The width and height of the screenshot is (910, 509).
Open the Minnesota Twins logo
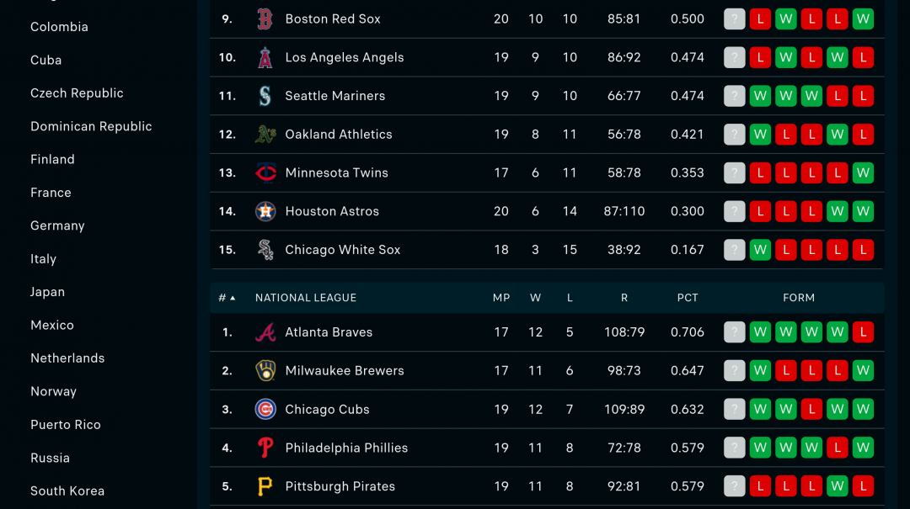coord(265,172)
